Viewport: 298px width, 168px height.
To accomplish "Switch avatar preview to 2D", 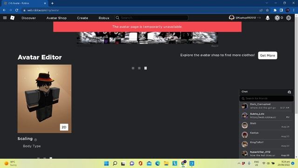I will 64,127.
